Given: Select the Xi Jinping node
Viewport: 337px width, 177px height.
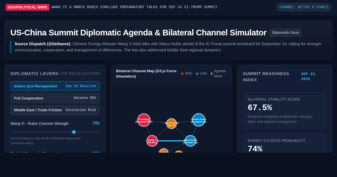Looking at the screenshot, I should [x=144, y=120].
